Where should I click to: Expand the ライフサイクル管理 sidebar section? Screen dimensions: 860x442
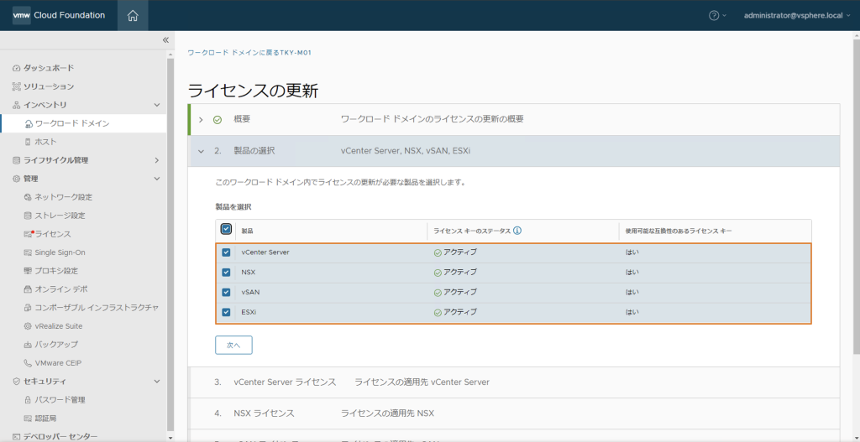tap(156, 160)
